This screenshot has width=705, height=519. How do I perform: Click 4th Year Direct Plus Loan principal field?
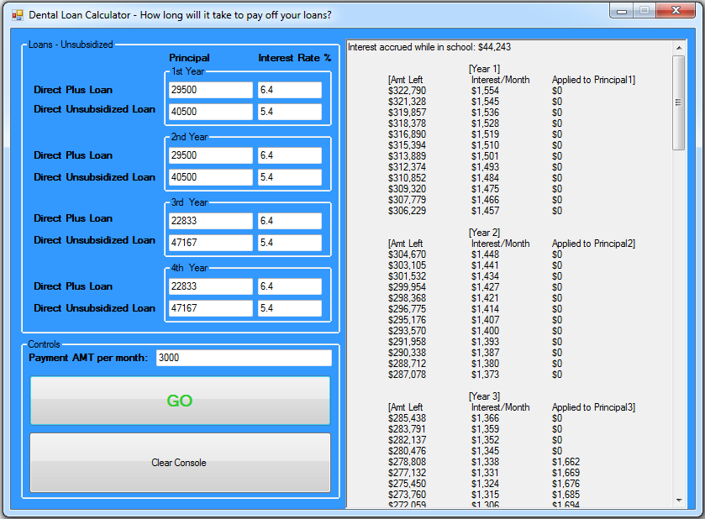tap(210, 286)
